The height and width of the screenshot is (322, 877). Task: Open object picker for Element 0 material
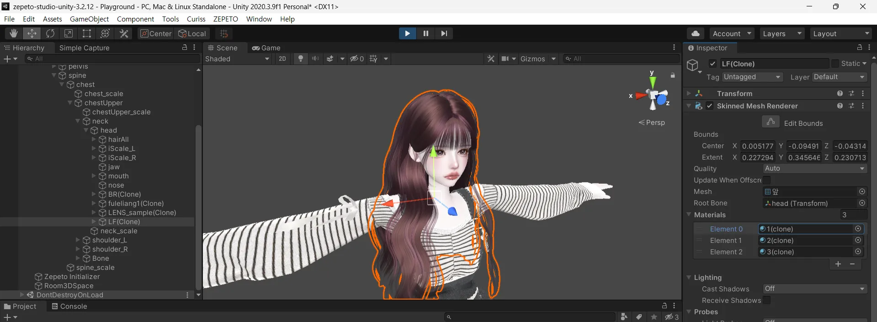(x=858, y=229)
